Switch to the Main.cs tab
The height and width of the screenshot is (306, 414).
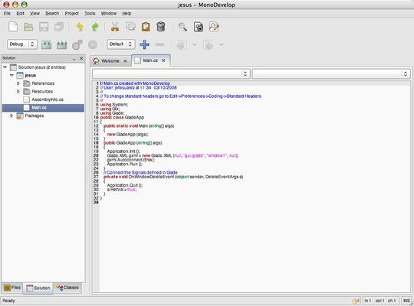coord(150,60)
